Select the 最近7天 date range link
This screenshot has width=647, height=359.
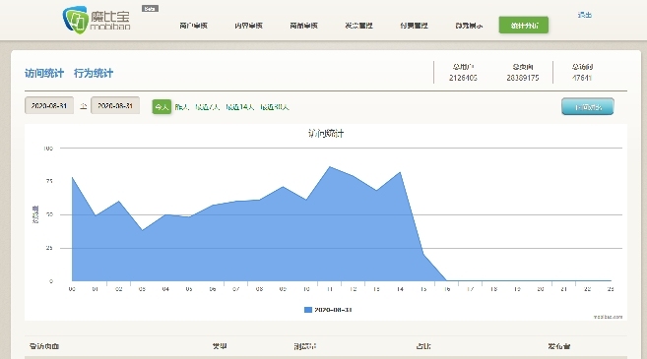208,107
